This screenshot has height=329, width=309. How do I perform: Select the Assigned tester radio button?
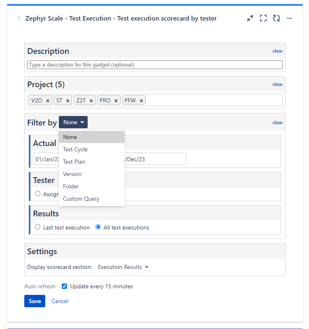click(37, 193)
